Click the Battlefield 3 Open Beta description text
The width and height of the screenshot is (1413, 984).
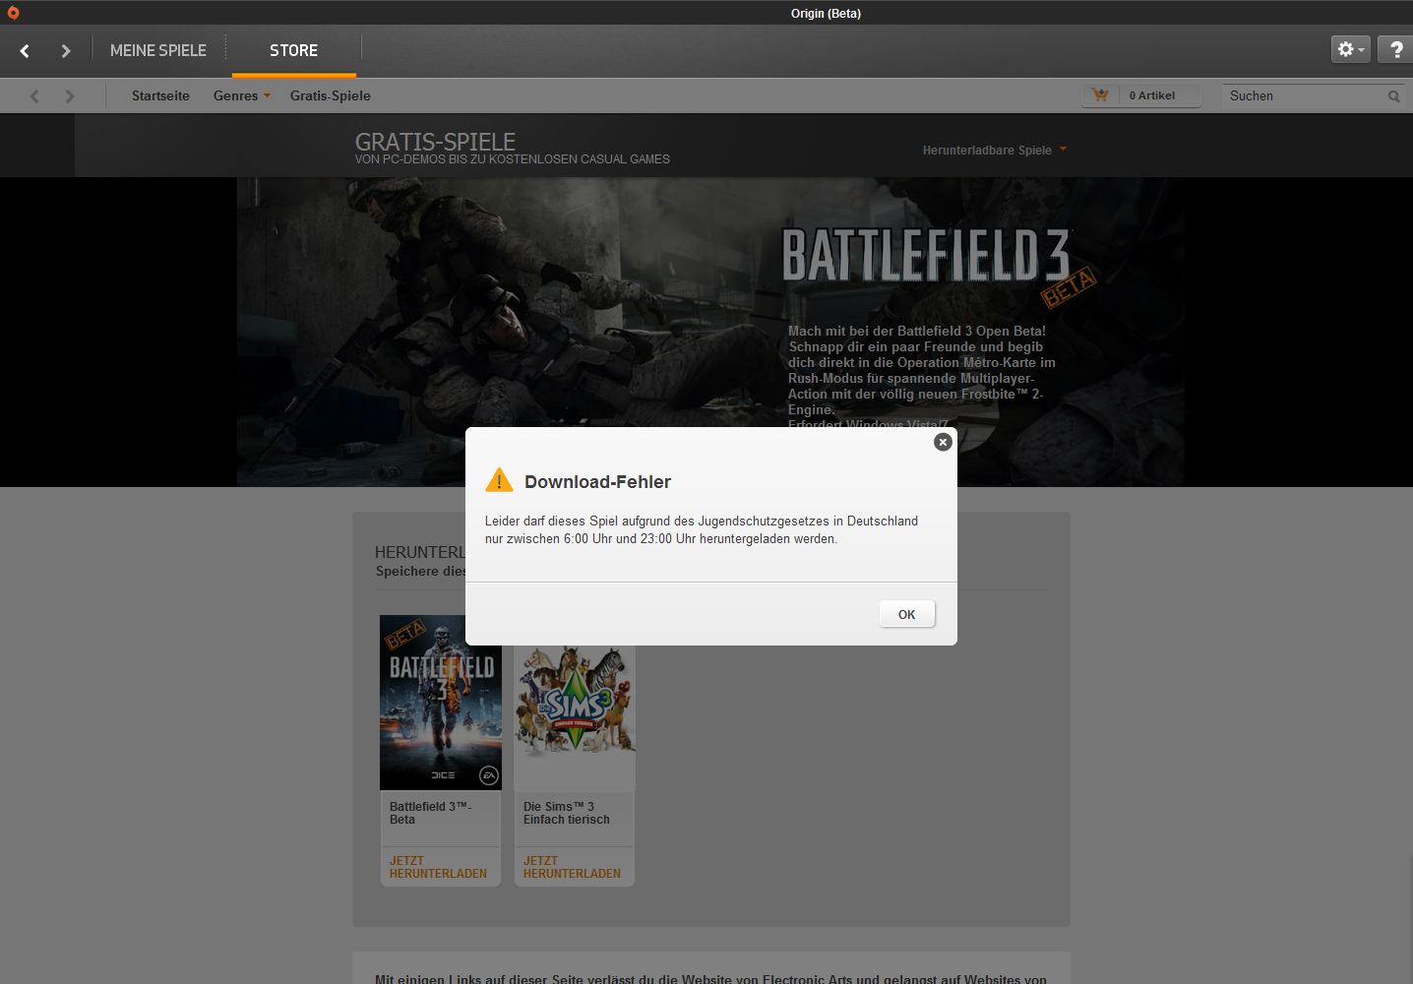pyautogui.click(x=922, y=378)
